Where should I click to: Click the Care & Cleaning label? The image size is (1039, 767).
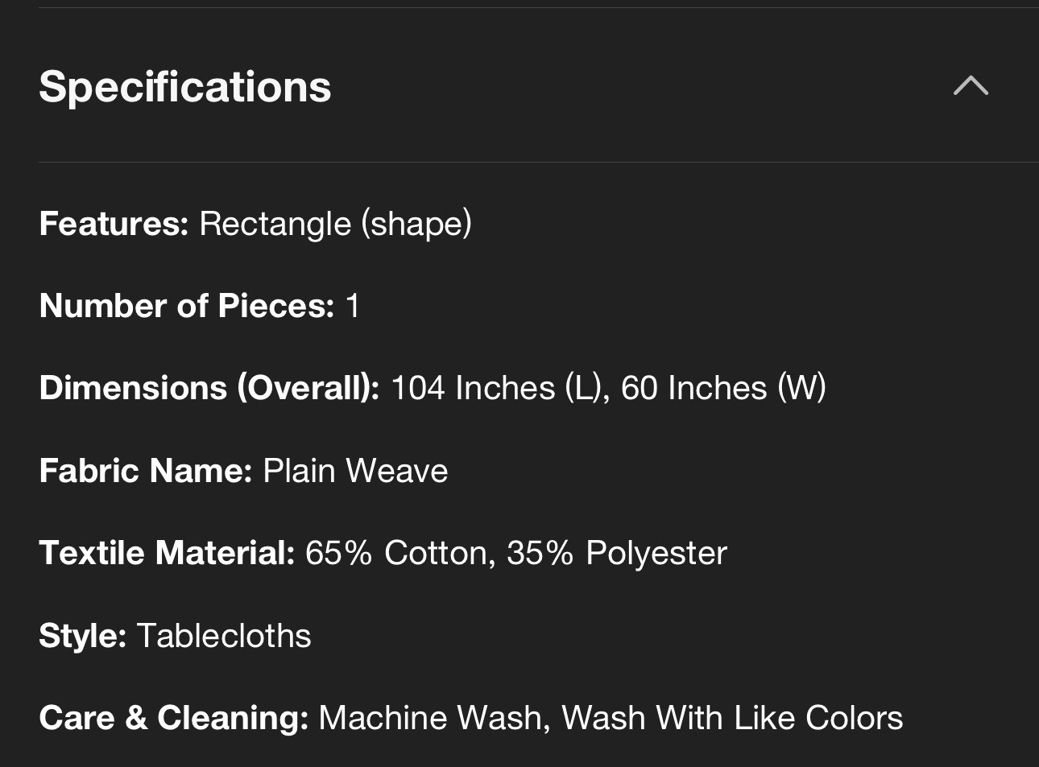pyautogui.click(x=174, y=718)
